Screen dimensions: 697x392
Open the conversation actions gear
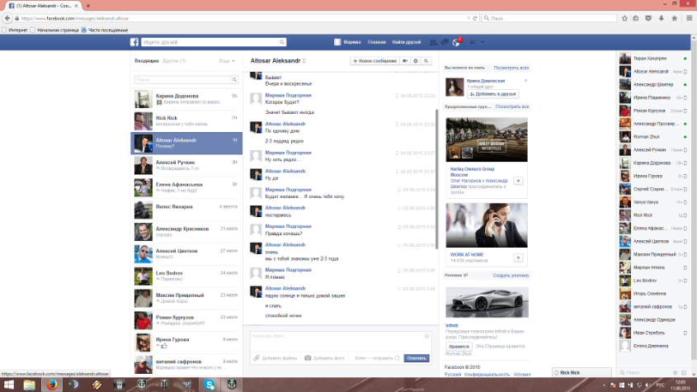pos(416,61)
